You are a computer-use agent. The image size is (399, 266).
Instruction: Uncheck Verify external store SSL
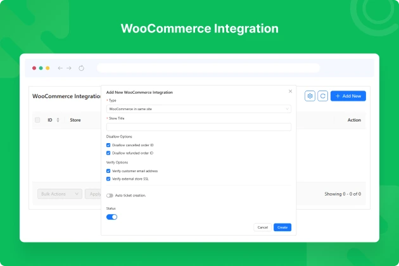(108, 179)
